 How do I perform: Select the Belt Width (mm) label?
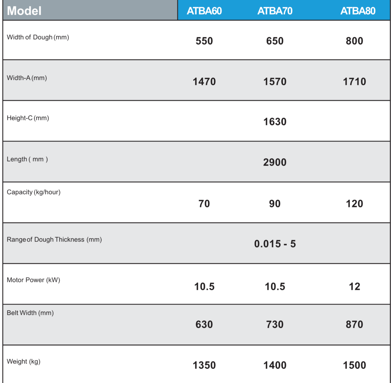pyautogui.click(x=30, y=313)
